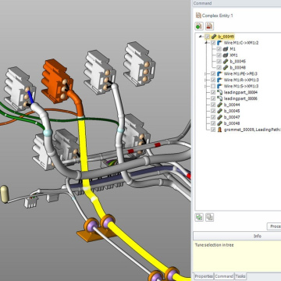
Task: Expand the Wire M1:S->XM1:3 node
Action: [206, 87]
